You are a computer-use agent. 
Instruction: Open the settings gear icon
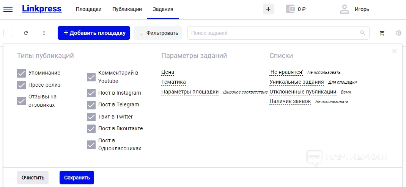[x=398, y=33]
